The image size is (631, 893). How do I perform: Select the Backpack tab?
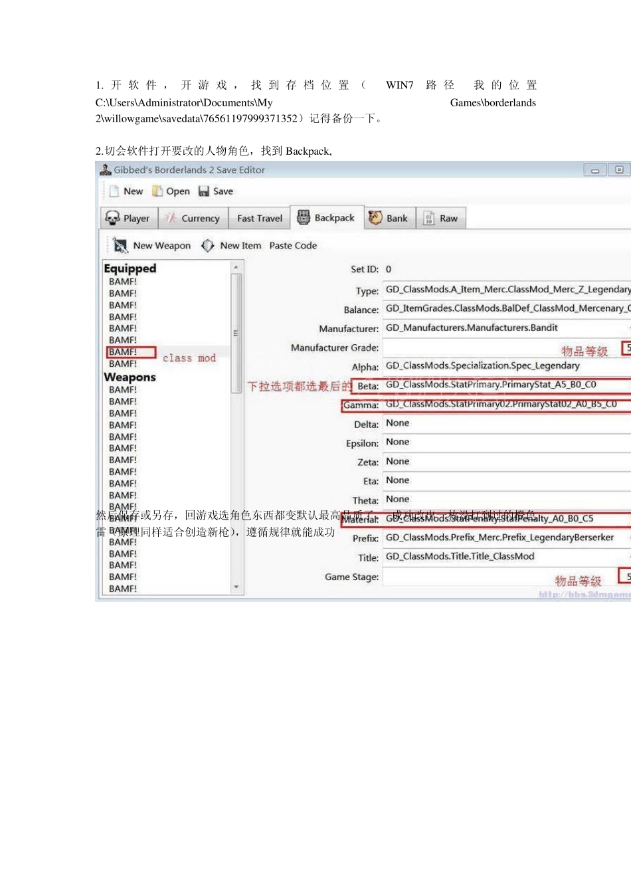click(x=327, y=218)
